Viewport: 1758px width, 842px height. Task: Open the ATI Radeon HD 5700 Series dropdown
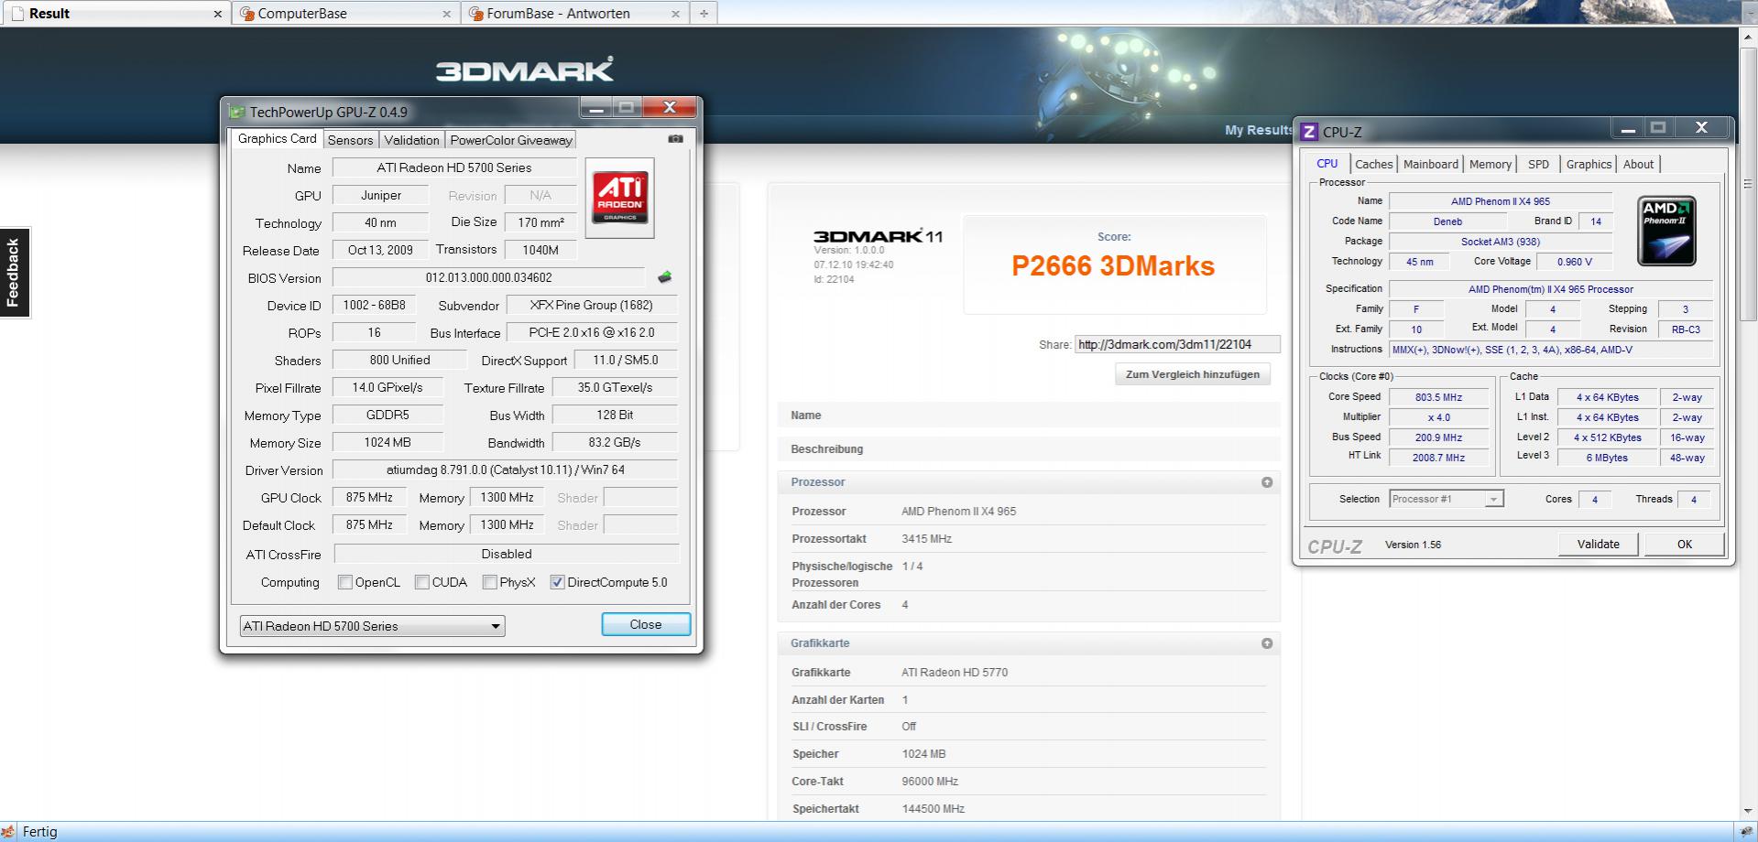372,626
